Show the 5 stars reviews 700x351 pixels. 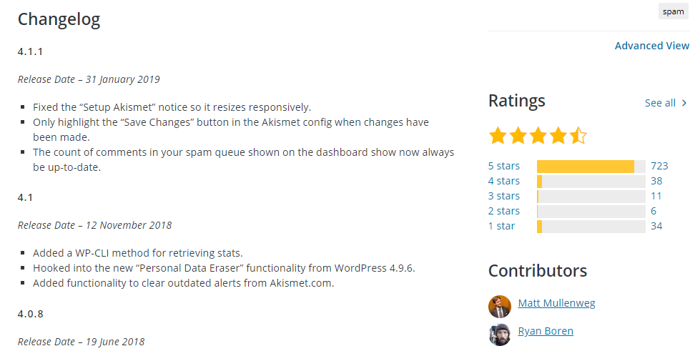504,166
